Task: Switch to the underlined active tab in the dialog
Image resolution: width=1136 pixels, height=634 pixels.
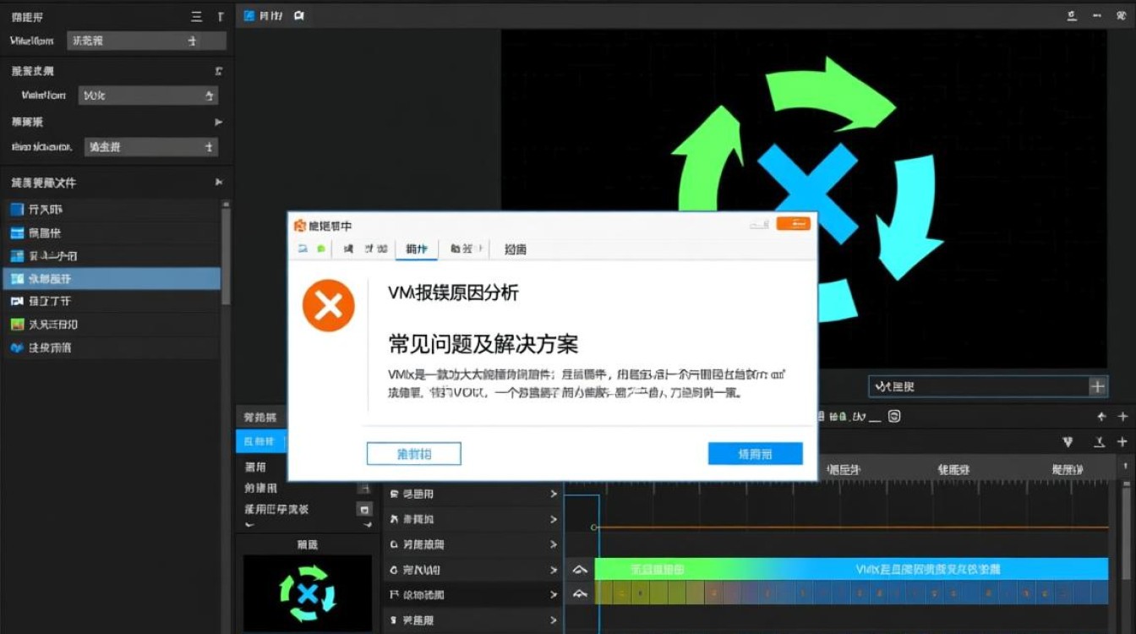Action: tap(417, 249)
